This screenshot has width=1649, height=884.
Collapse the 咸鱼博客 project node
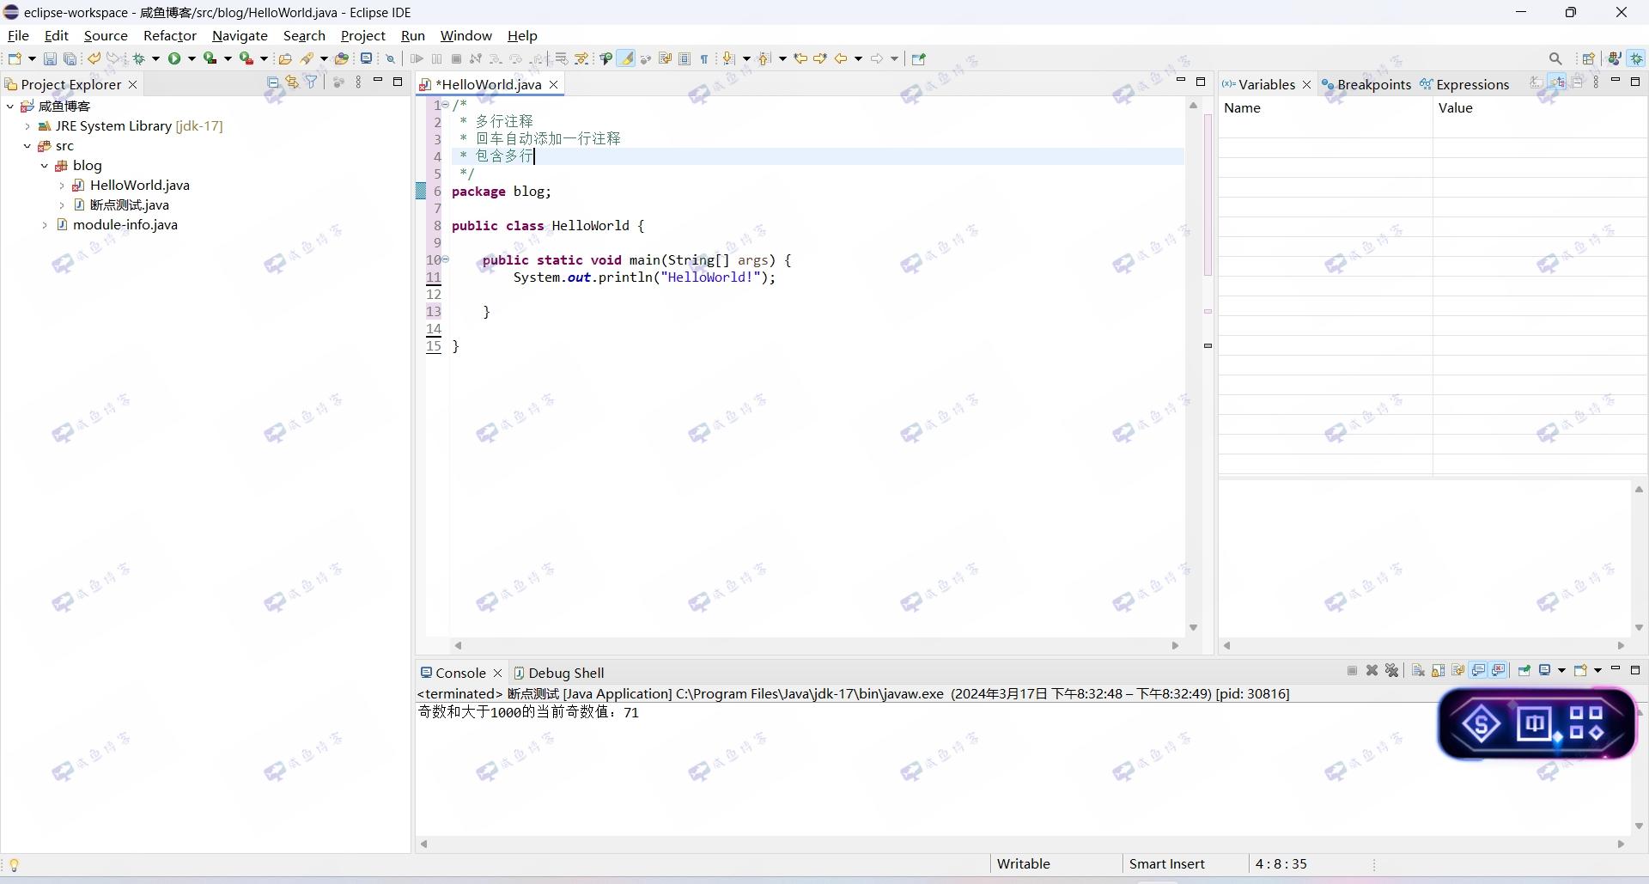click(9, 107)
